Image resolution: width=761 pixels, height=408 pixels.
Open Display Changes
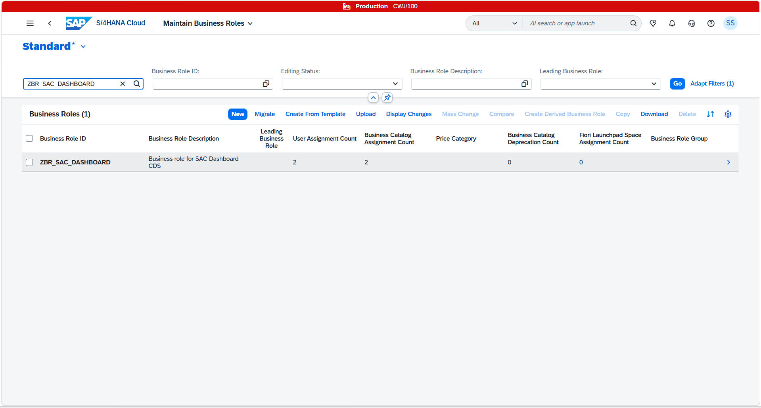tap(409, 114)
